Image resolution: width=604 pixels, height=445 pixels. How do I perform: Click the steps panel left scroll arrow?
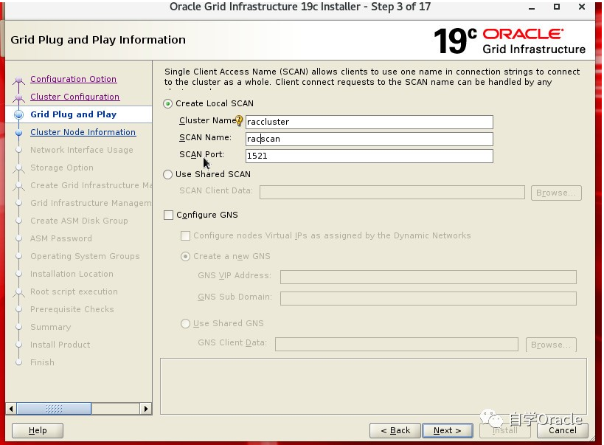pyautogui.click(x=11, y=409)
